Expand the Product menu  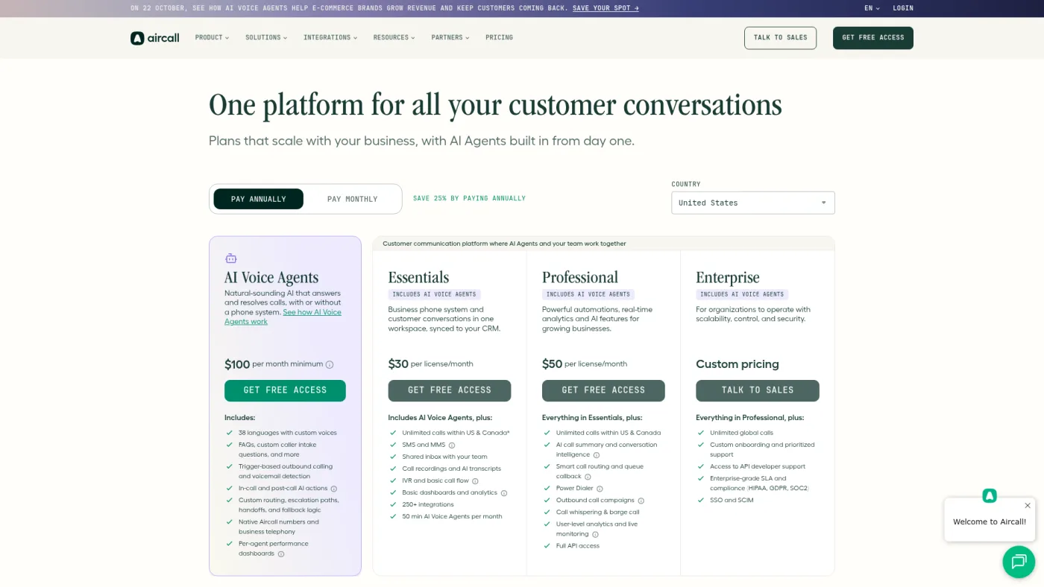tap(213, 37)
